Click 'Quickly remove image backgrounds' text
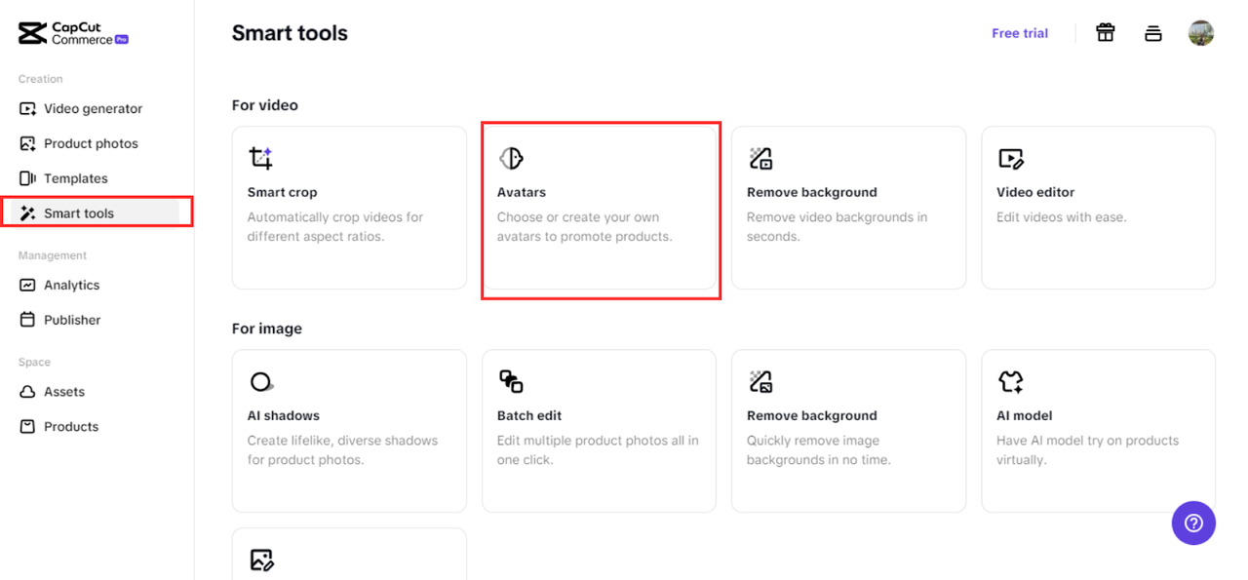The image size is (1248, 580). point(819,449)
